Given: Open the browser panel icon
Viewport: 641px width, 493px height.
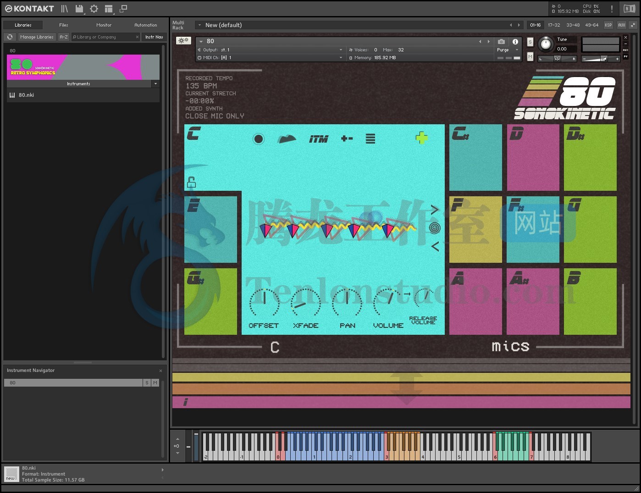Looking at the screenshot, I should tap(64, 9).
